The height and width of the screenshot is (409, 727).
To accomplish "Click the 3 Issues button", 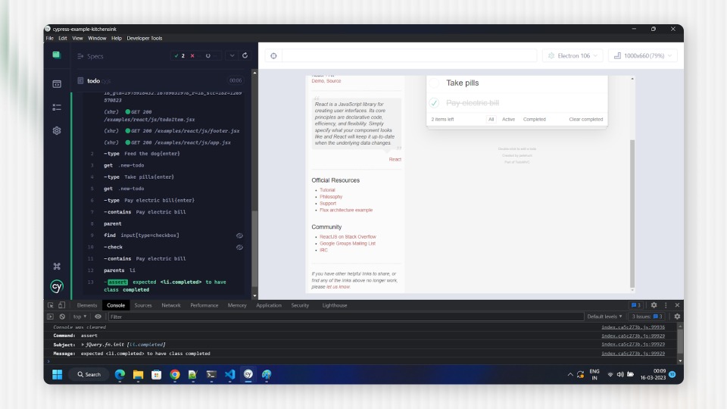I will 647,317.
